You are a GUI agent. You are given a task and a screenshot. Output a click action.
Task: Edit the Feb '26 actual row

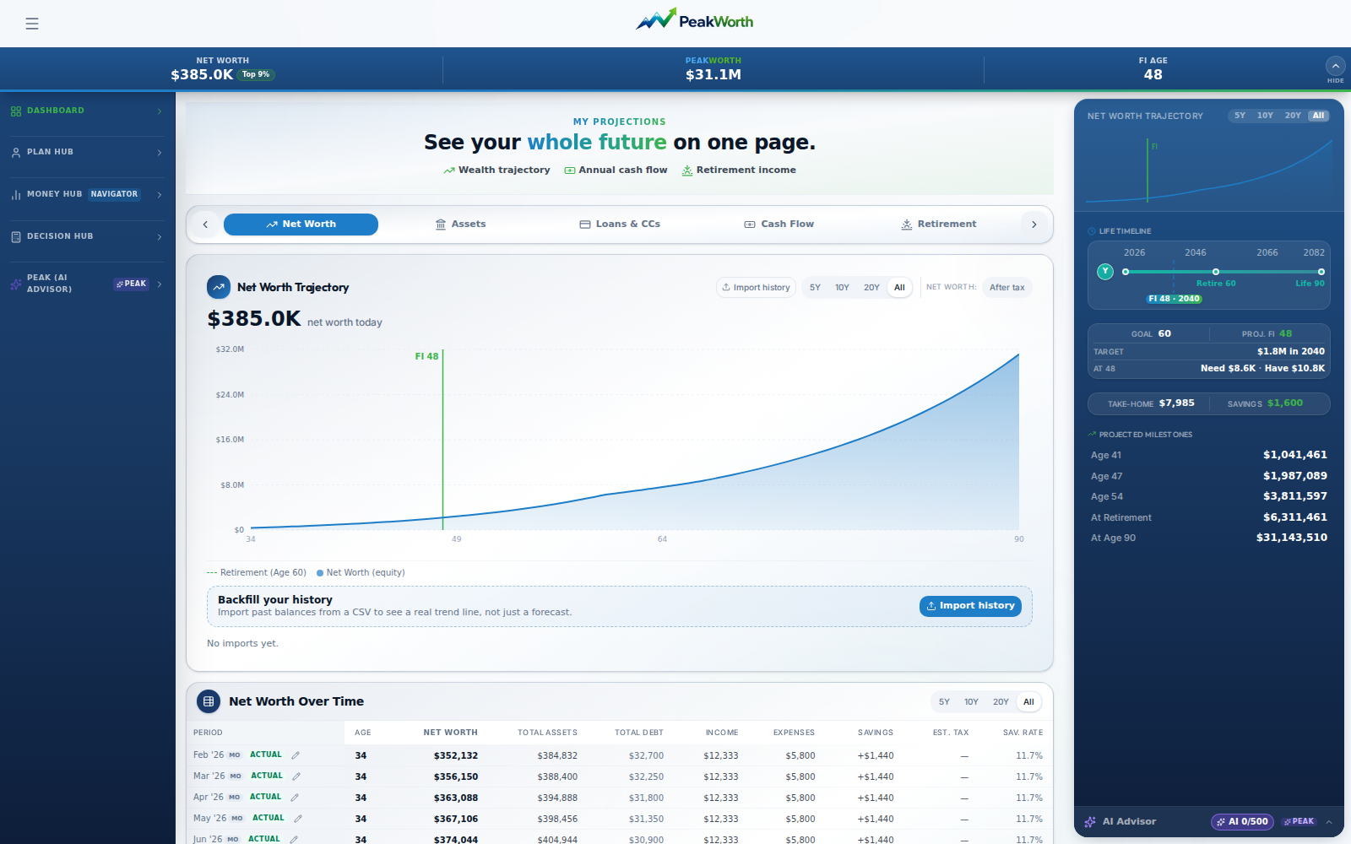tap(296, 755)
